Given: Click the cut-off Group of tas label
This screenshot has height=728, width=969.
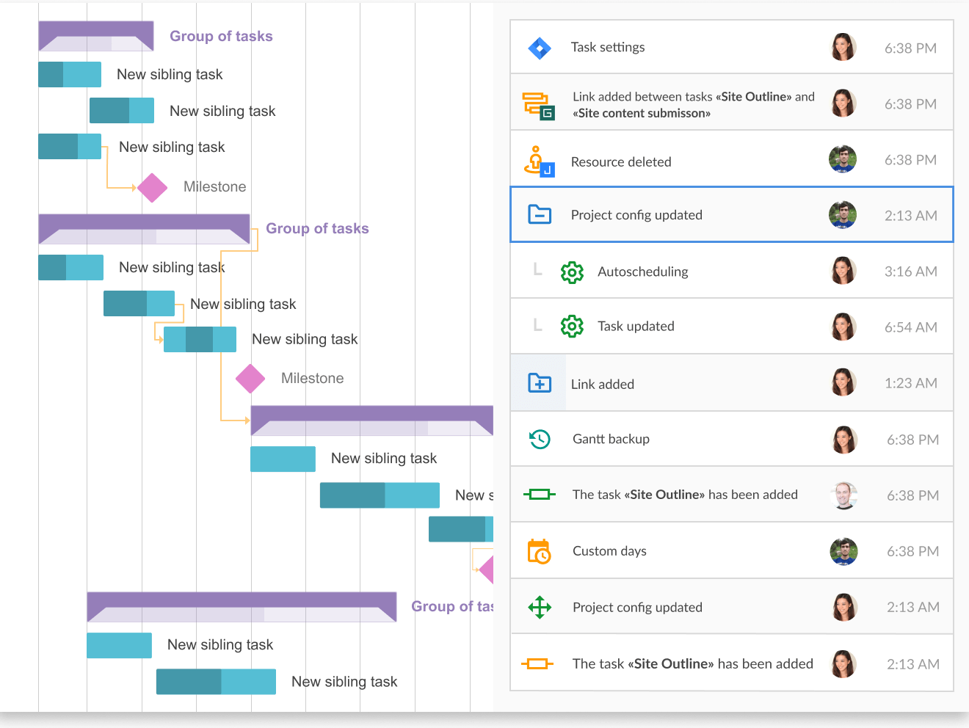Looking at the screenshot, I should pos(452,607).
